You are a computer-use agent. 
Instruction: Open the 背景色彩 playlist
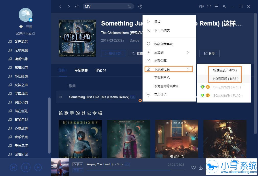pyautogui.click(x=21, y=120)
